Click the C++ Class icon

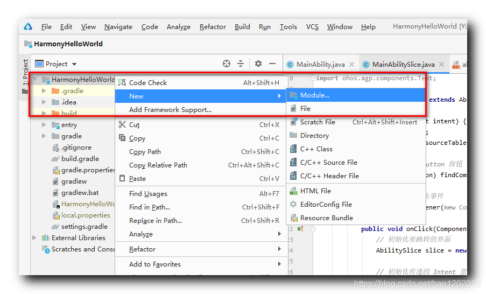pos(293,149)
